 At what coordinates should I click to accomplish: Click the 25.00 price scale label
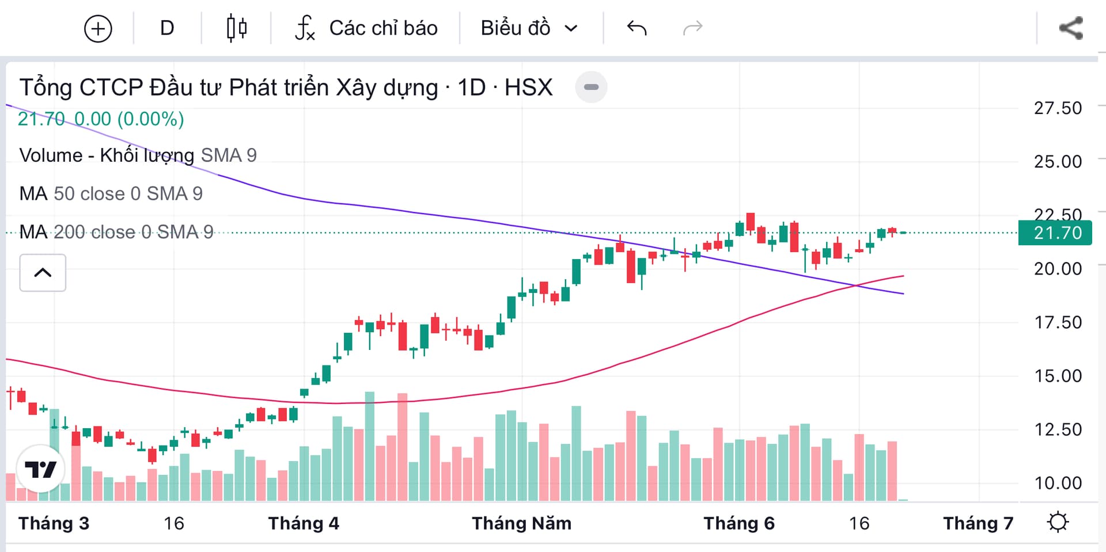1058,162
